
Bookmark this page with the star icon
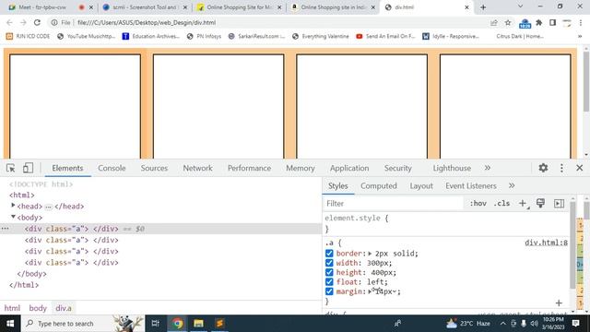[508, 22]
